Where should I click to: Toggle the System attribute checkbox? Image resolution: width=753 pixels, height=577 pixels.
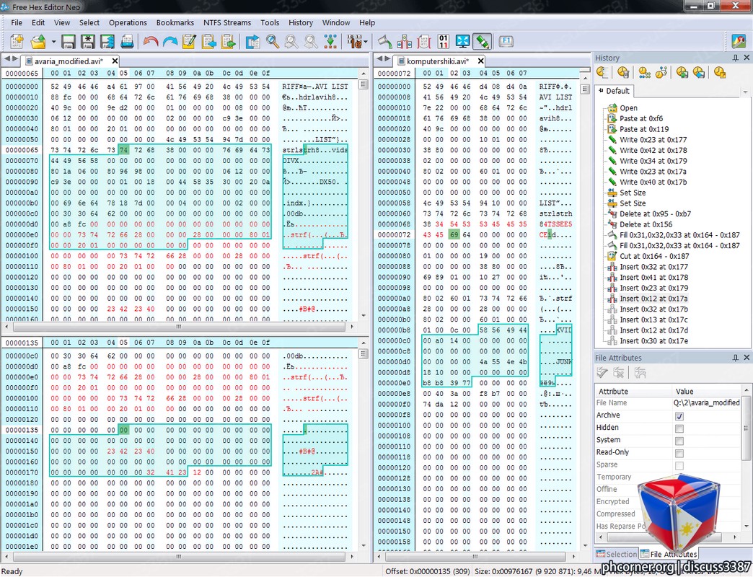click(x=679, y=441)
